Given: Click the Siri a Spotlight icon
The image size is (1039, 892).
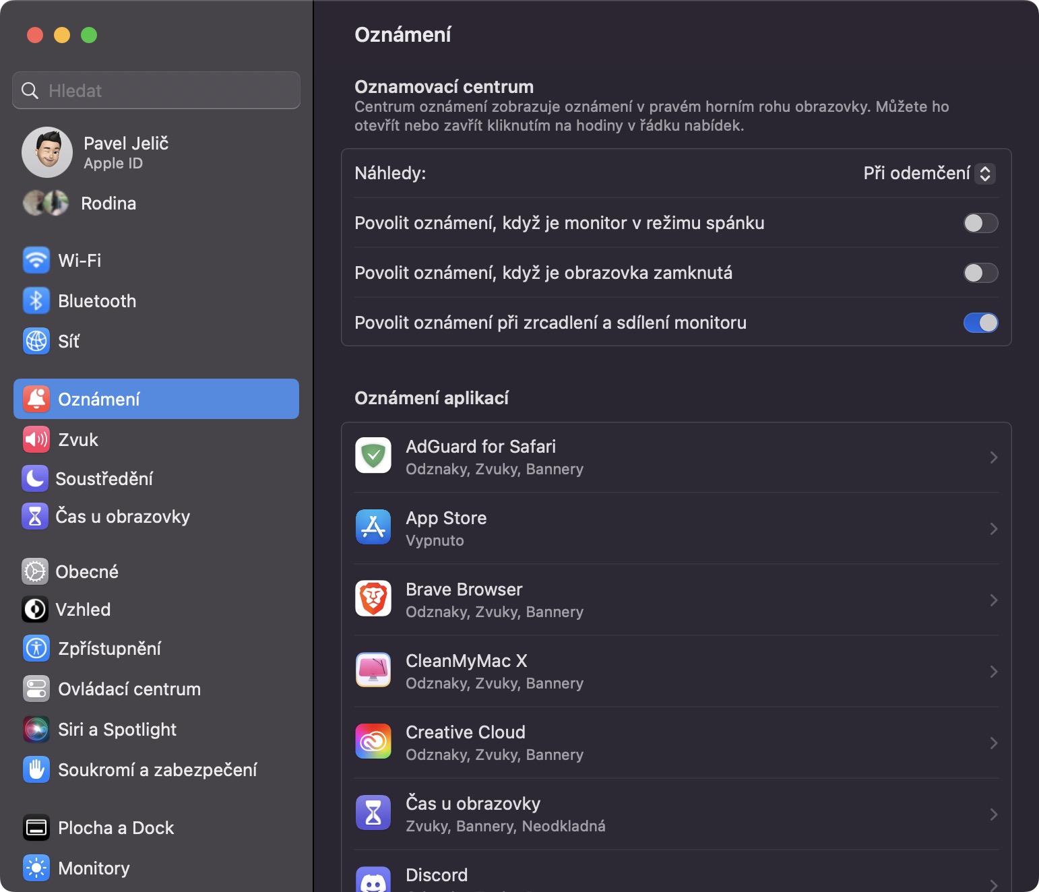Looking at the screenshot, I should click(36, 729).
